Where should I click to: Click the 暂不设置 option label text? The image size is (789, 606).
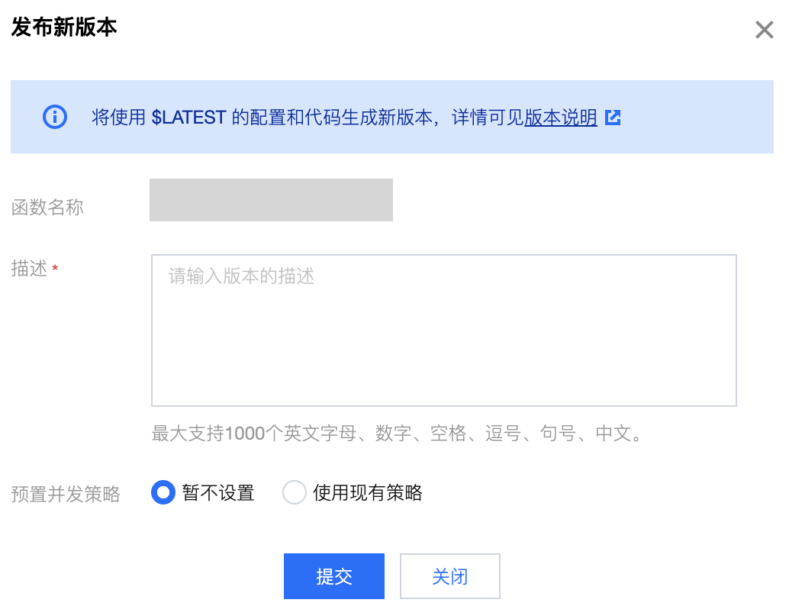(x=218, y=493)
